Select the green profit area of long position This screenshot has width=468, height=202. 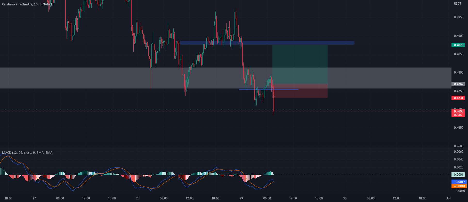[x=300, y=64]
